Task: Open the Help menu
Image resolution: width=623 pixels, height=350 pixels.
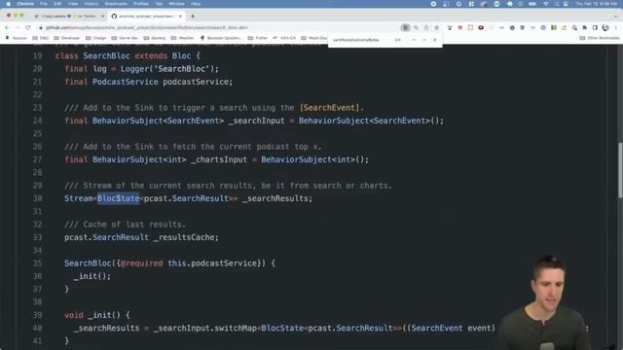Action: point(196,4)
